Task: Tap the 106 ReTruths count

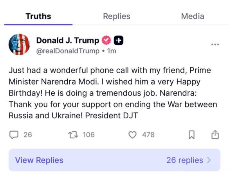Action: point(88,135)
